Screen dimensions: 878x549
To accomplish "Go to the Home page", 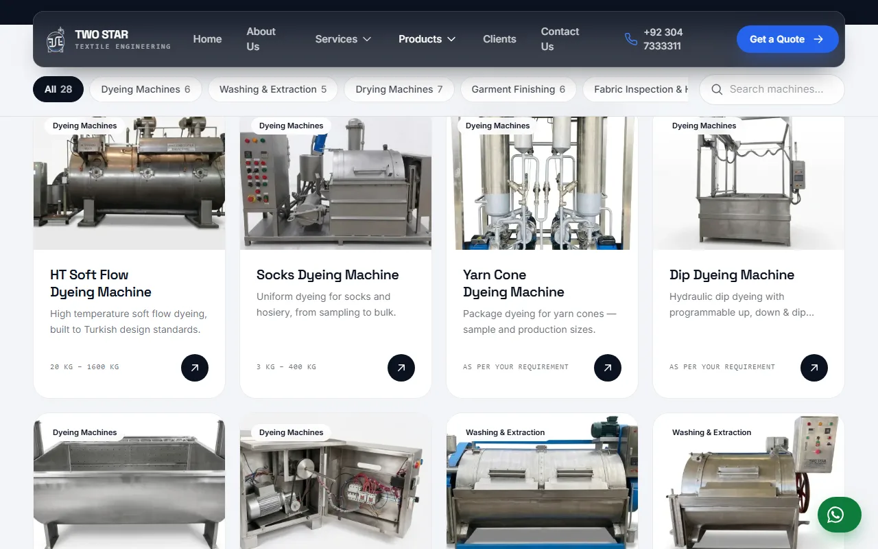I will click(x=207, y=39).
